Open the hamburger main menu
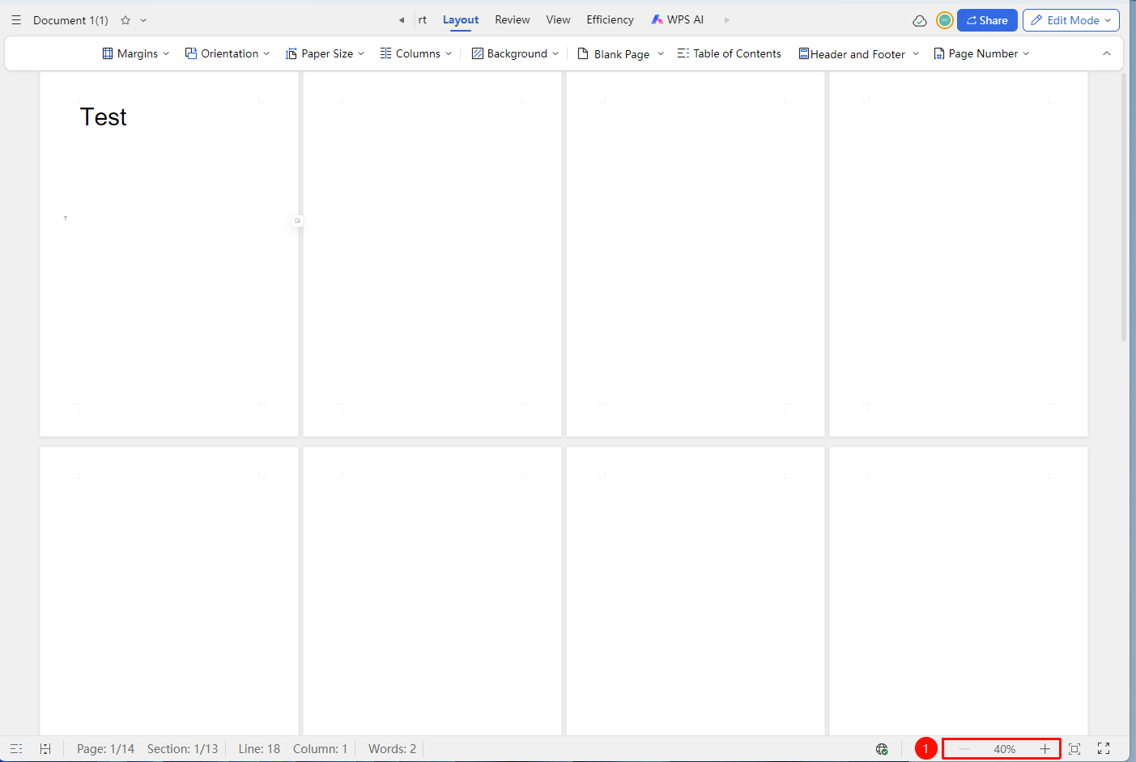Screen dimensions: 1136x762 (16, 20)
